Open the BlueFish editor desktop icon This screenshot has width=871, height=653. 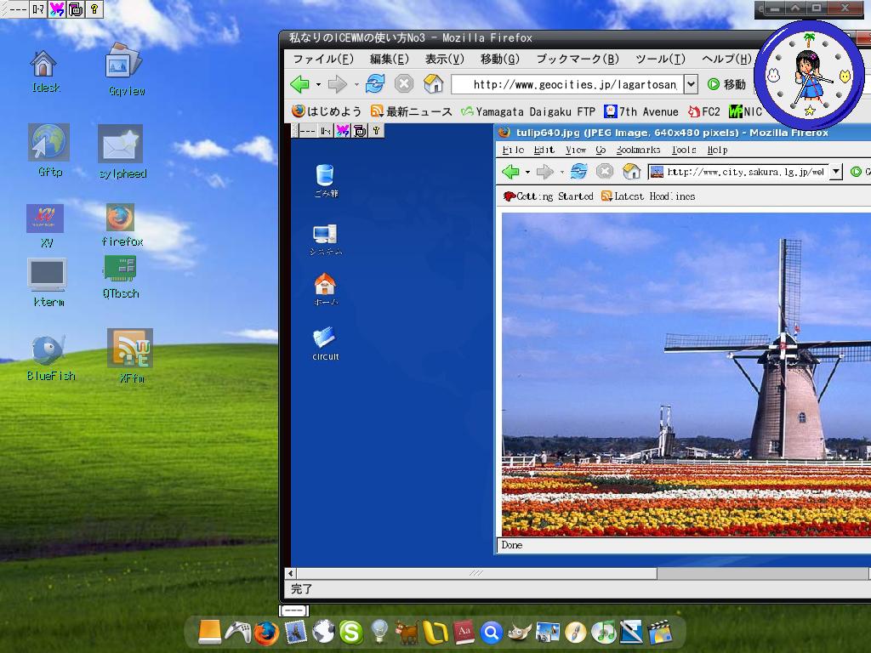(48, 350)
